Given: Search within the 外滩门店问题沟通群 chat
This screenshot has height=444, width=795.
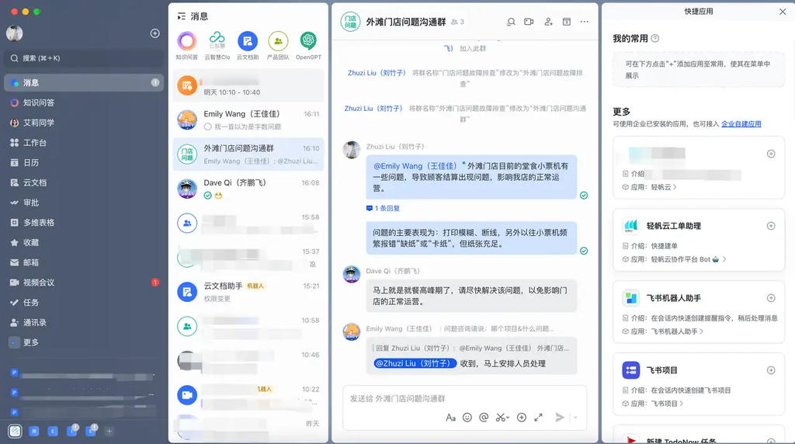Looking at the screenshot, I should pyautogui.click(x=511, y=22).
